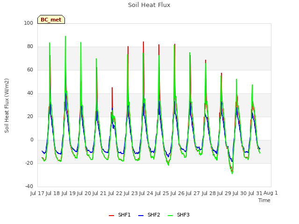Click the Jul 26 x-axis tick label
Image resolution: width=299 pixels, height=224 pixels.
click(178, 193)
